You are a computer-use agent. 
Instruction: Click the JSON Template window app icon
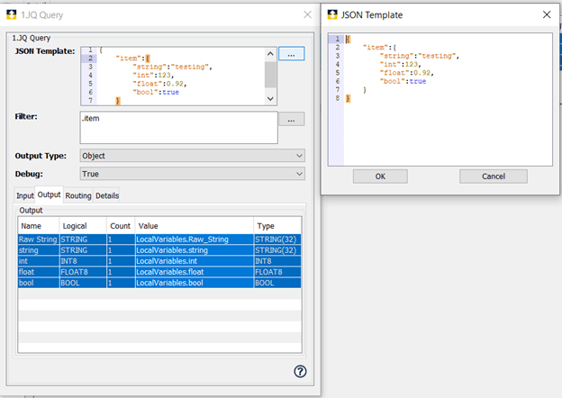click(332, 14)
